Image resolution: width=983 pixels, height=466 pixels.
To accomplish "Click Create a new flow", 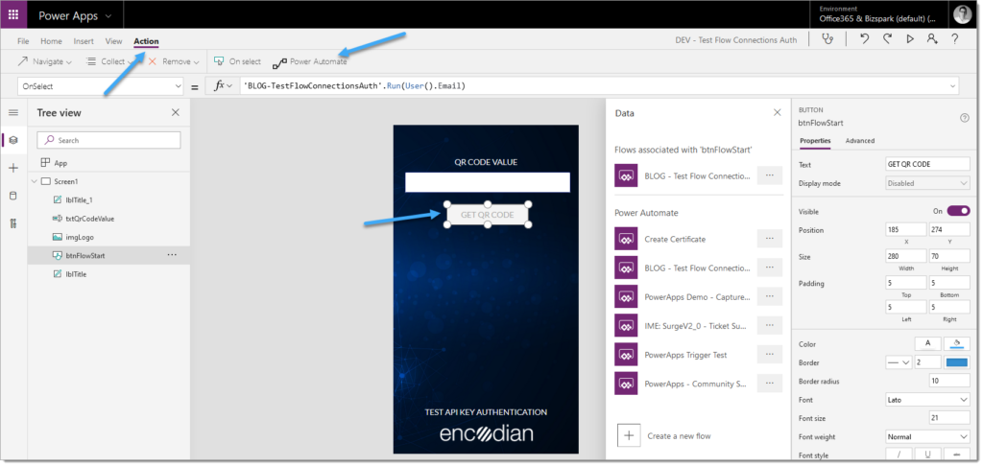I will point(664,435).
